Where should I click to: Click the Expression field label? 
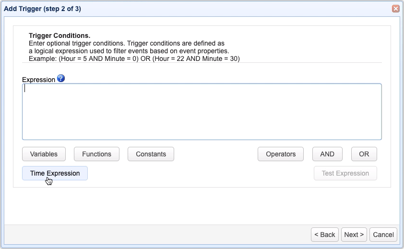tap(38, 80)
